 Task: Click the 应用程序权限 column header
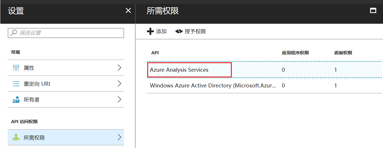click(x=295, y=53)
